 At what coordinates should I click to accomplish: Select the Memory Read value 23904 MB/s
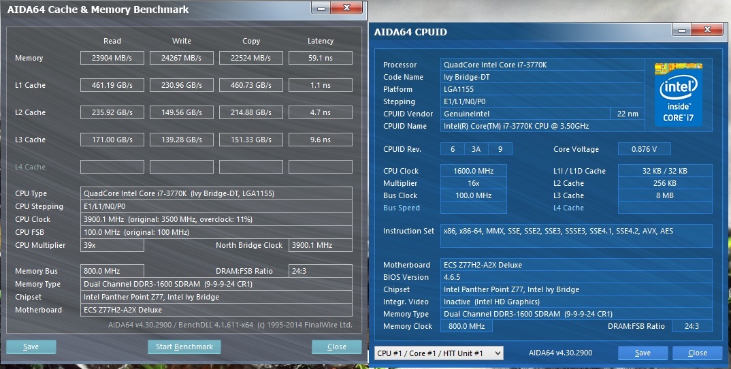(112, 58)
